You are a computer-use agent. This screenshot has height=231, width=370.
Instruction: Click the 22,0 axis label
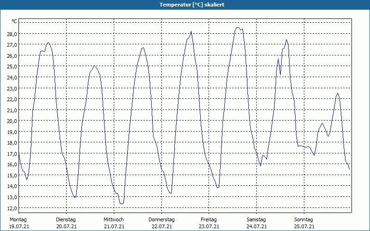point(12,99)
